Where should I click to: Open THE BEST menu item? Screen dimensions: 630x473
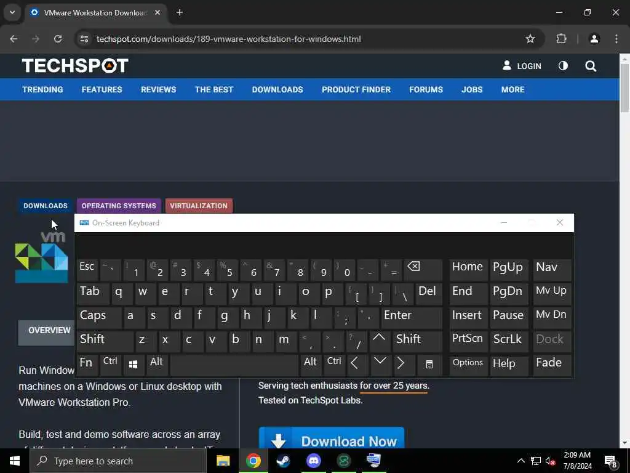tap(214, 90)
